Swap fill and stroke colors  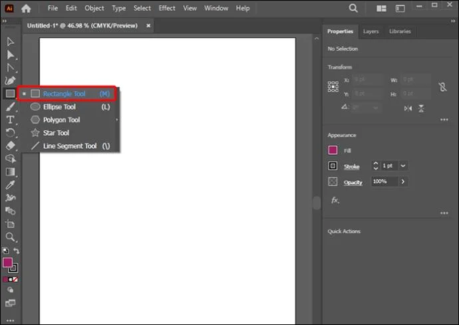17,251
